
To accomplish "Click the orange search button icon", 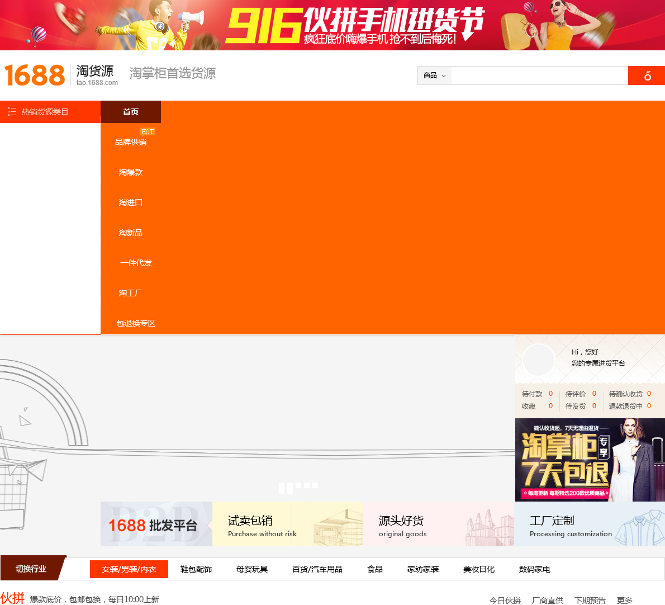I will click(647, 75).
